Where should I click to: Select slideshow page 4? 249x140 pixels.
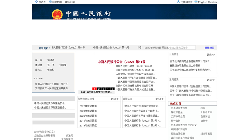(108, 89)
